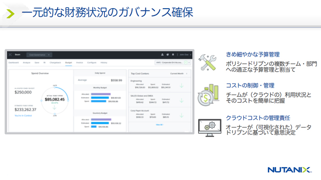Click the palette icon beside the bell
This screenshot has width=321, height=180.
[x=168, y=55]
